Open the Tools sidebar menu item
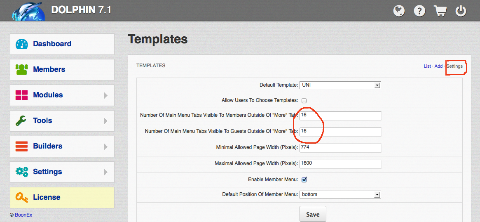480x222 pixels. pyautogui.click(x=42, y=120)
